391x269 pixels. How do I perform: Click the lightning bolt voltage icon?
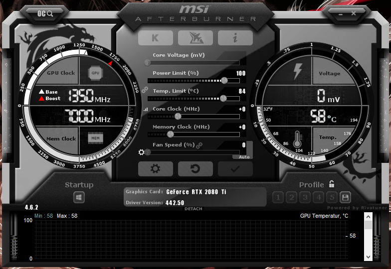298,71
